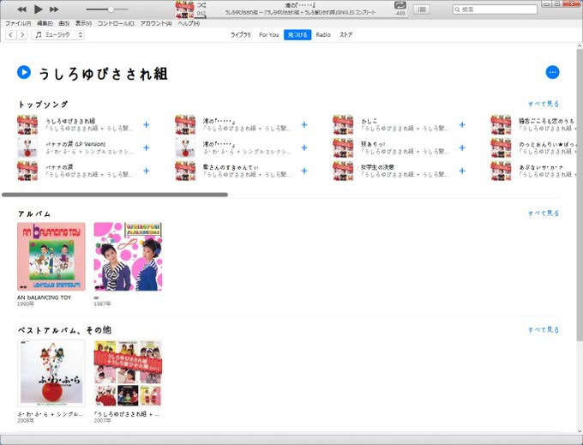Seek within the playback progress bar

[299, 17]
